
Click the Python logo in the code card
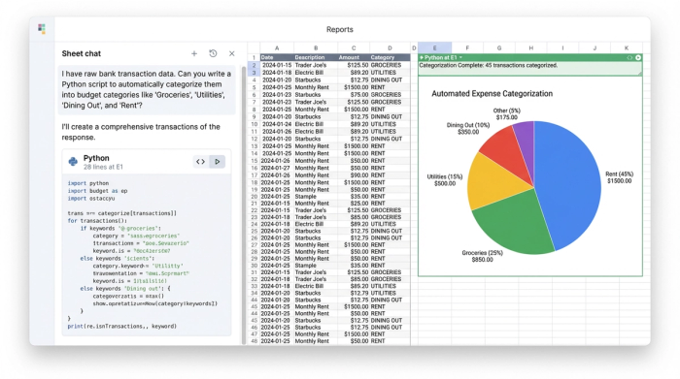(x=73, y=162)
